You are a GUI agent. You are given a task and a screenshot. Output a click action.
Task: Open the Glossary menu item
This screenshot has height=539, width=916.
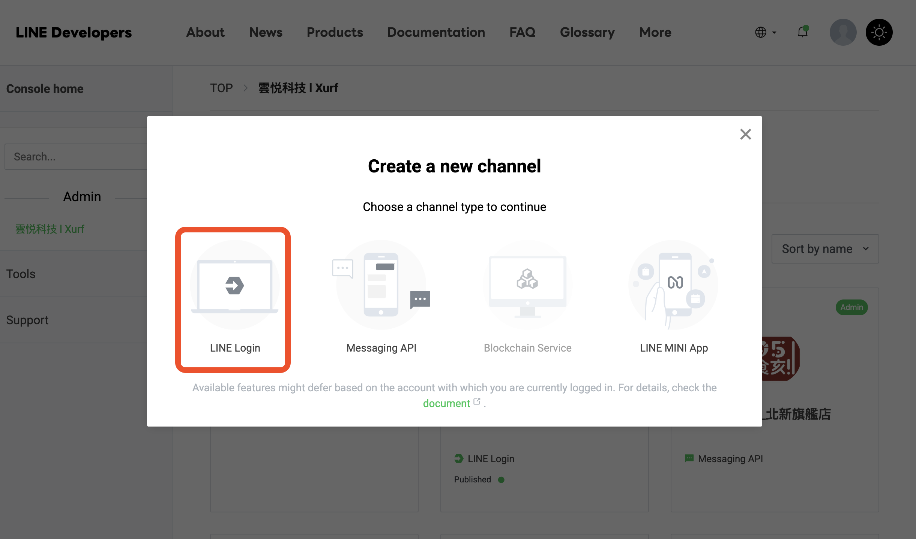pos(587,32)
